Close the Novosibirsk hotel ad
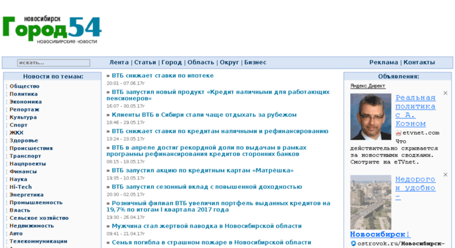 tap(445, 175)
